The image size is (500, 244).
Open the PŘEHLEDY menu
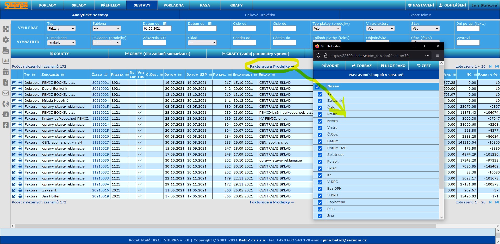click(110, 5)
